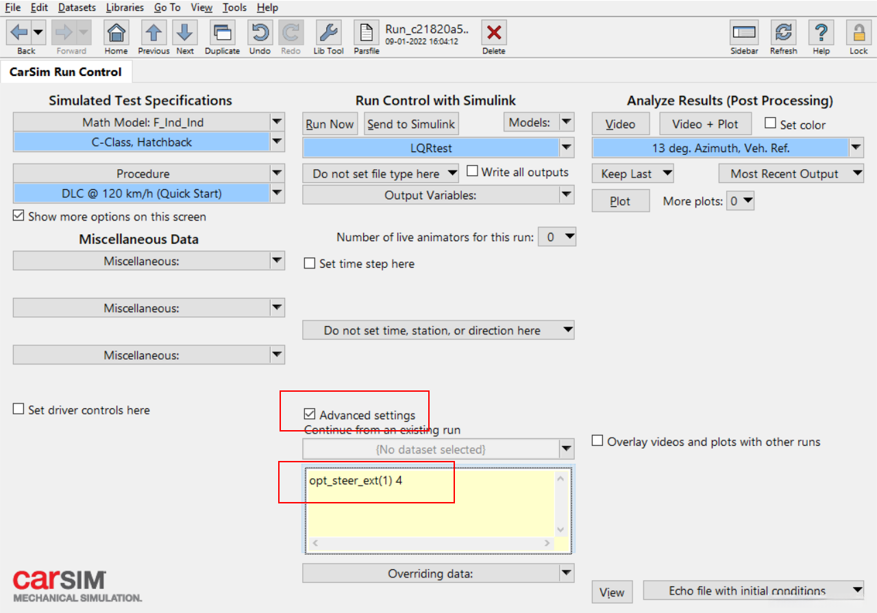Click into the opt_steer_ext(1) 4 text field

coord(430,503)
